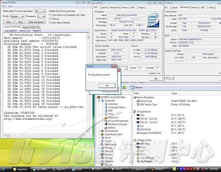This screenshot has height=172, width=221.
Task: Select DMI in EVEREST tree
Action: [110, 111]
